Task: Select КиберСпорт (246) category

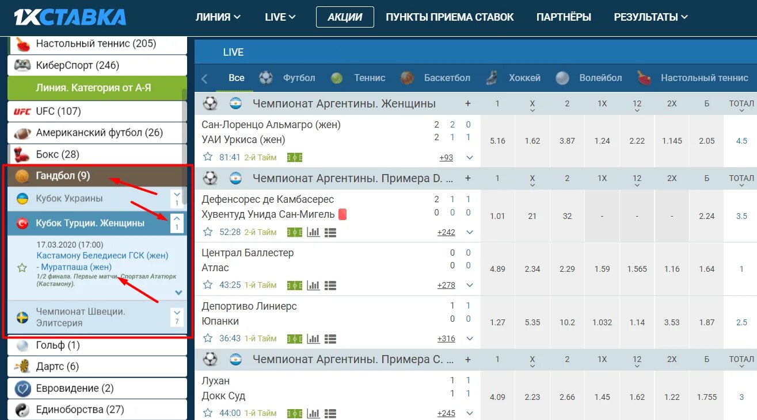Action: pos(97,65)
